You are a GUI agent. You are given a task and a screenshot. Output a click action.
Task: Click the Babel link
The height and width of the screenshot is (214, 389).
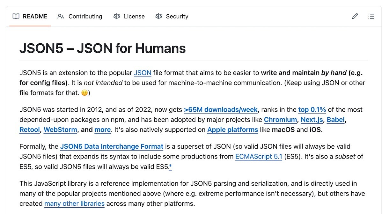[x=336, y=120]
